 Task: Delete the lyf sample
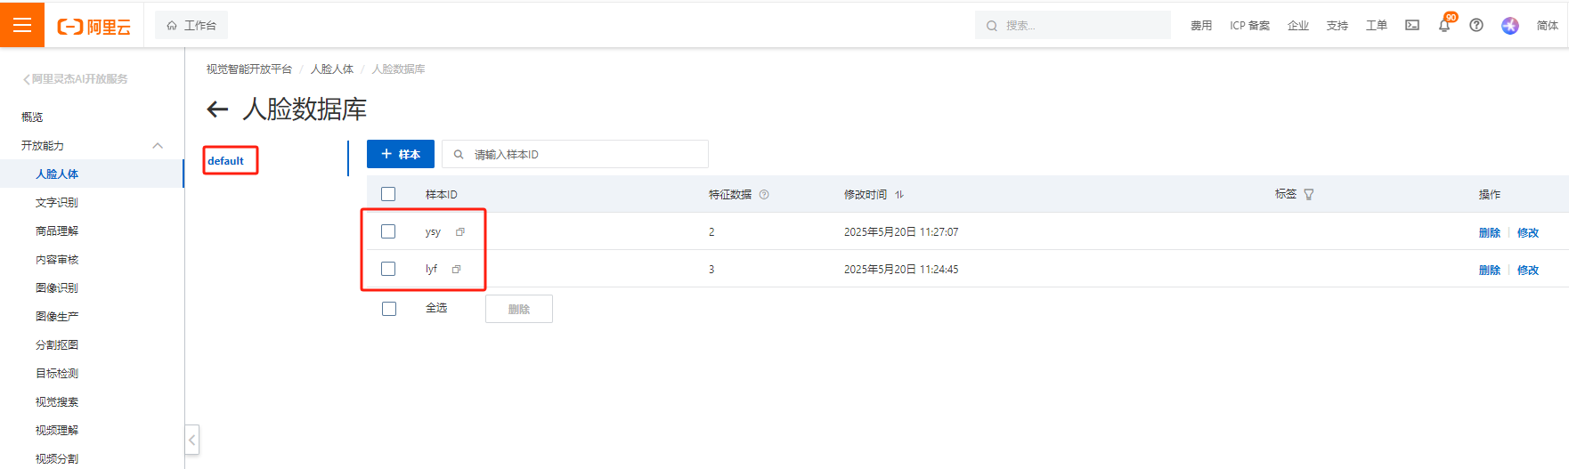[1490, 271]
